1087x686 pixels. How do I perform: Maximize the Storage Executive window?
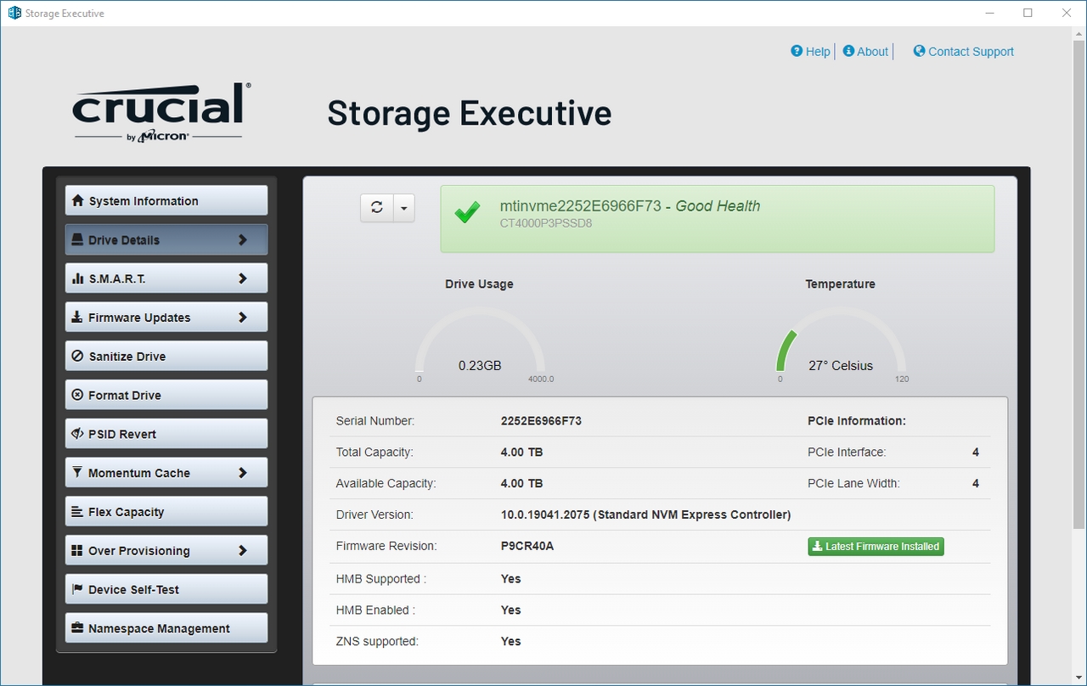(1028, 13)
